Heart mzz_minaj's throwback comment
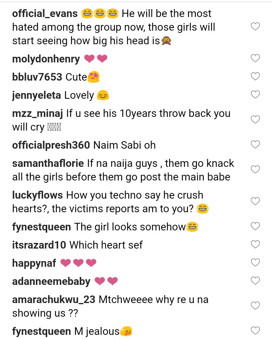272x339 pixels. tap(256, 120)
